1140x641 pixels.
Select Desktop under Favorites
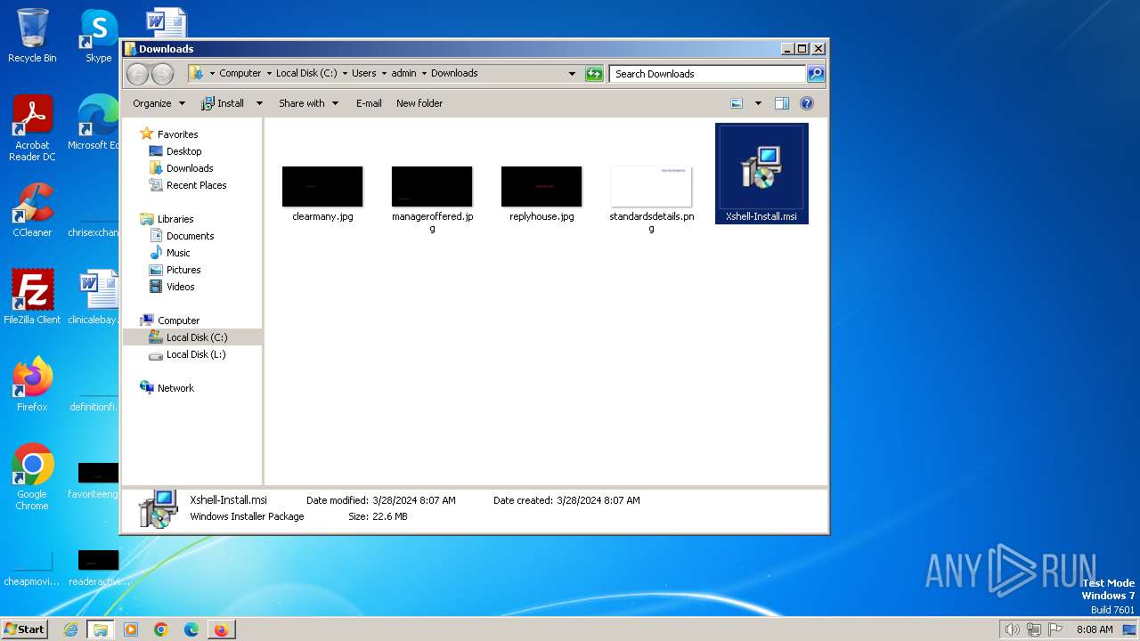pos(183,151)
